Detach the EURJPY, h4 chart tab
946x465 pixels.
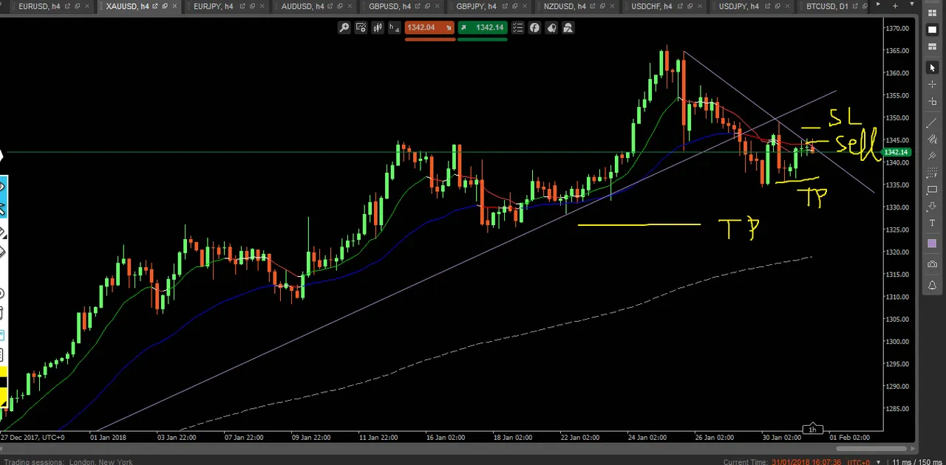(242, 7)
